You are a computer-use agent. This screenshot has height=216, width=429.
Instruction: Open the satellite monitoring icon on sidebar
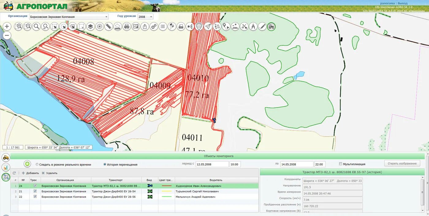tap(6, 177)
